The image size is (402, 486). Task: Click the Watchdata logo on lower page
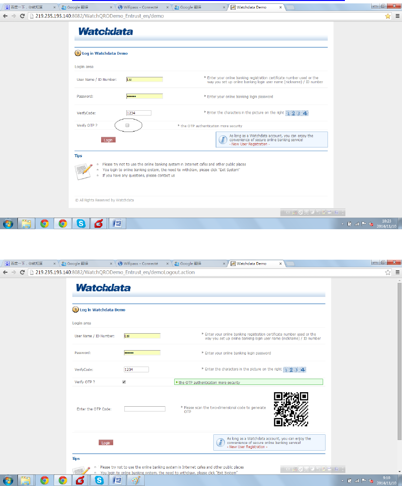(x=103, y=288)
